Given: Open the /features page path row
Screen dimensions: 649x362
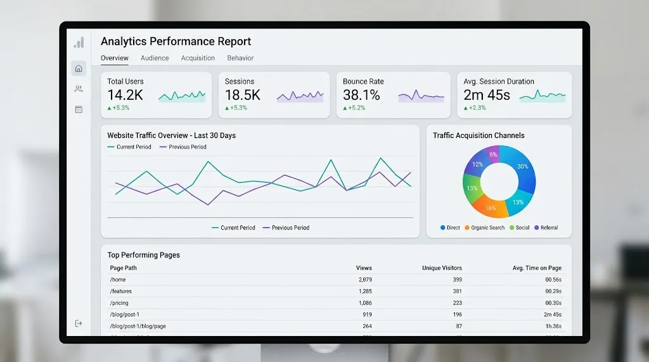Looking at the screenshot, I should pyautogui.click(x=336, y=291).
